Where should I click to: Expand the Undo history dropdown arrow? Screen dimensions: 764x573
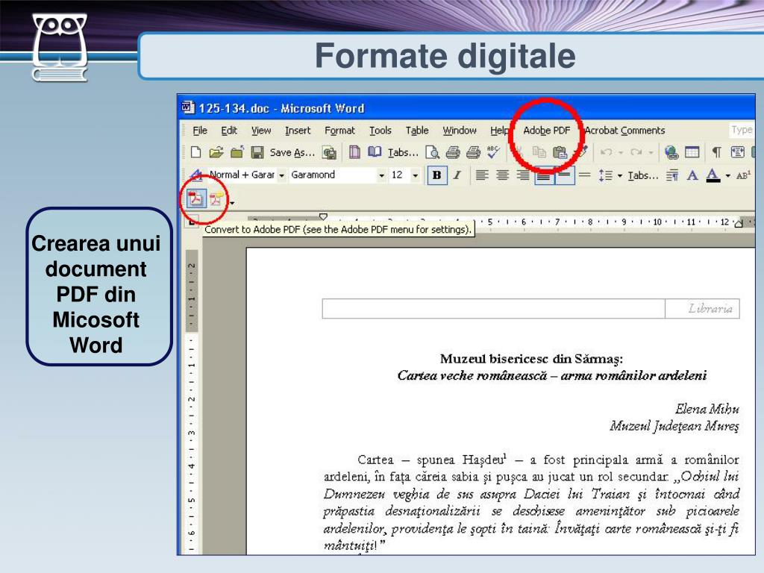click(621, 152)
